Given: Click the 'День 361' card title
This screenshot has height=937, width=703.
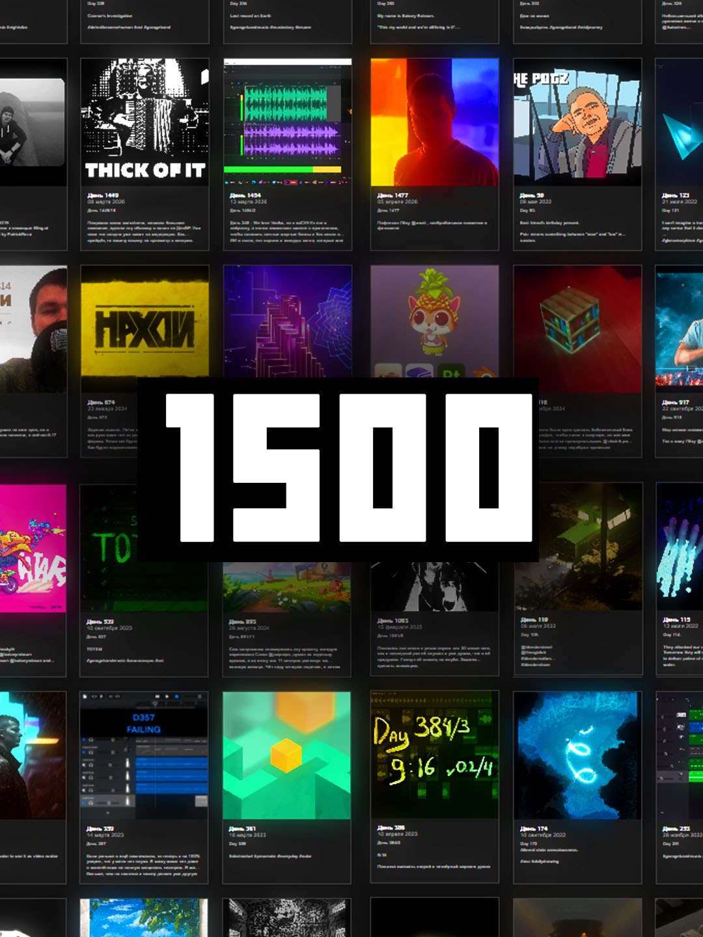Looking at the screenshot, I should click(242, 829).
